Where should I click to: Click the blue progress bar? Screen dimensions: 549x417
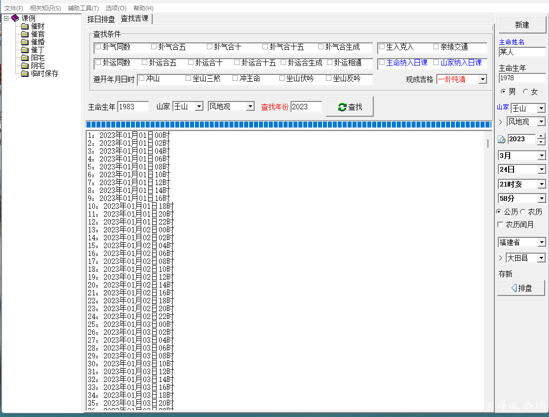tap(288, 125)
